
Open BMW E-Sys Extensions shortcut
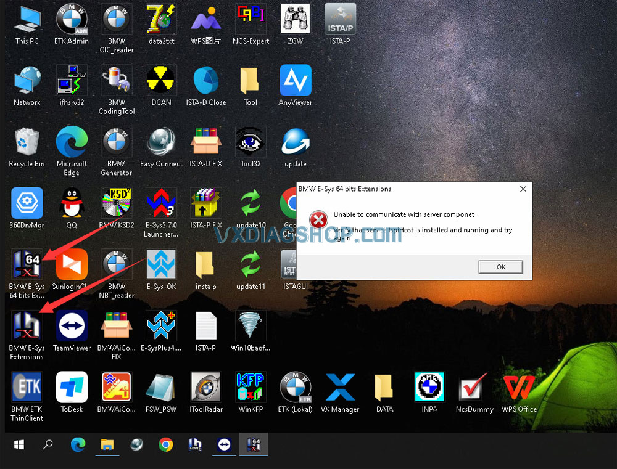(27, 325)
